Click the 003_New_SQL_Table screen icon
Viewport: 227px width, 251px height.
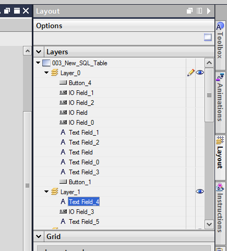pos(46,63)
